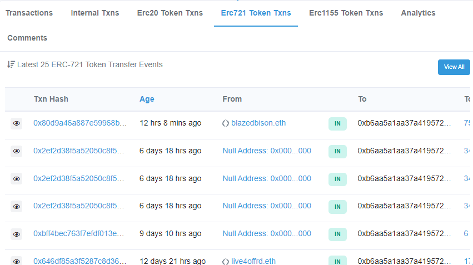473x265 pixels.
Task: Open the live4offrd.eth address link
Action: pos(253,261)
